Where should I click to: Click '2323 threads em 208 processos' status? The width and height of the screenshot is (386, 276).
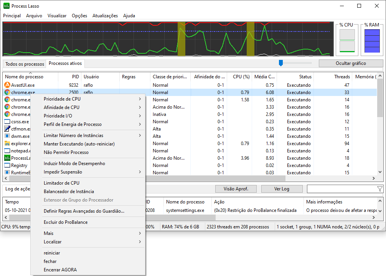tap(238, 227)
